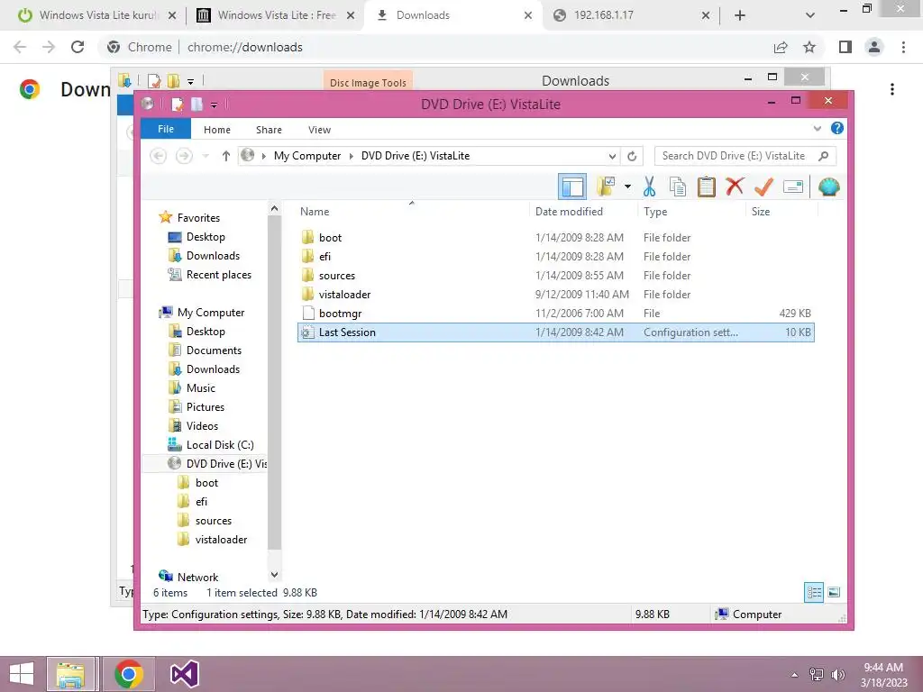Click the Copy documents icon

tap(678, 187)
